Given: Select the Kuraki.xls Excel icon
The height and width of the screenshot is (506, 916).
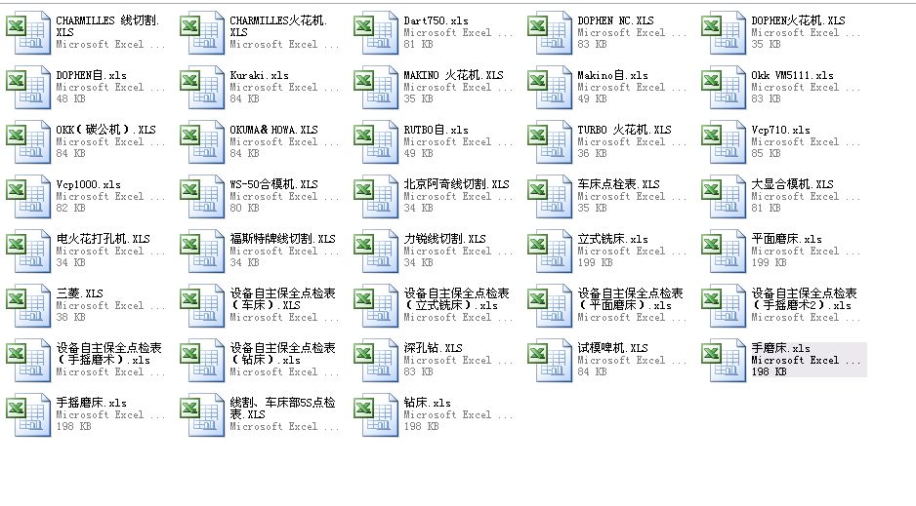Looking at the screenshot, I should tap(202, 88).
